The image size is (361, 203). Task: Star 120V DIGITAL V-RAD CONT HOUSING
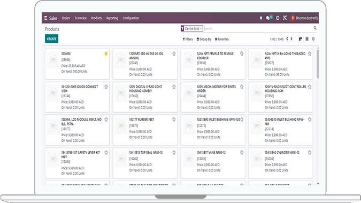(x=174, y=87)
